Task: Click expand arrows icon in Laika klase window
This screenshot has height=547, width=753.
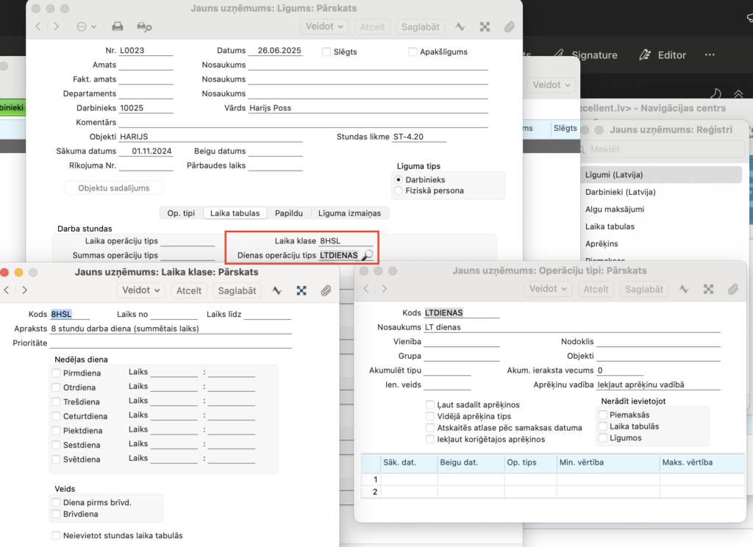Action: 301,290
